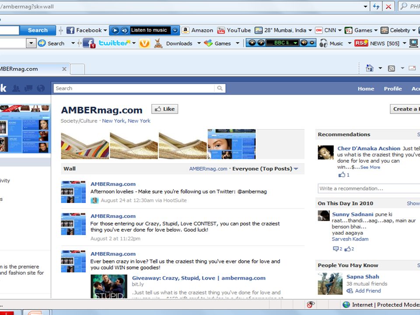Open Sunny Sadnani profile link
The width and height of the screenshot is (420, 315).
click(x=353, y=214)
